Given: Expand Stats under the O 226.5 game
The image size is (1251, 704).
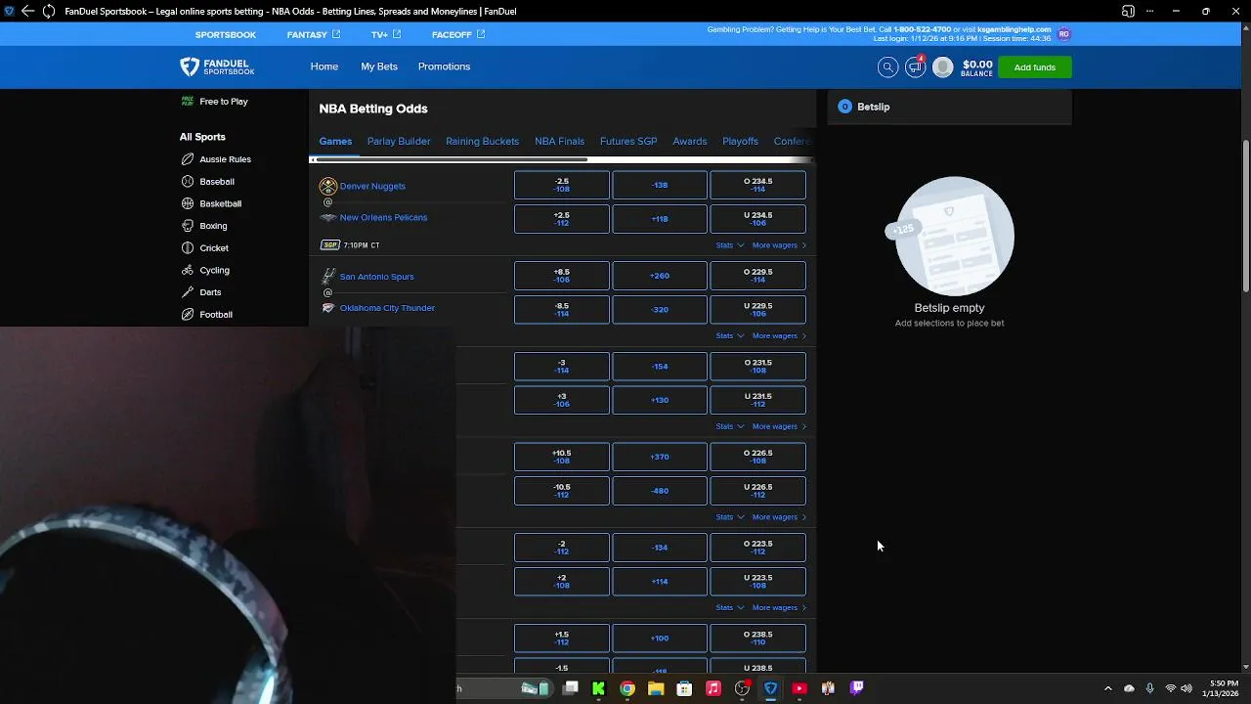Looking at the screenshot, I should click(x=730, y=517).
